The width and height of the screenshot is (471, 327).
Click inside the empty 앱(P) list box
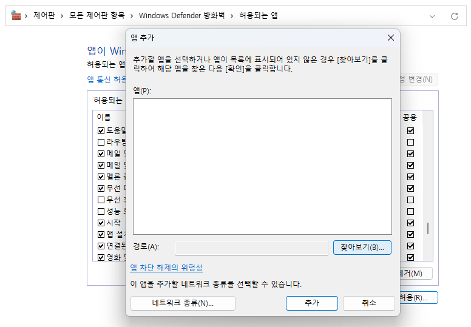(262, 166)
